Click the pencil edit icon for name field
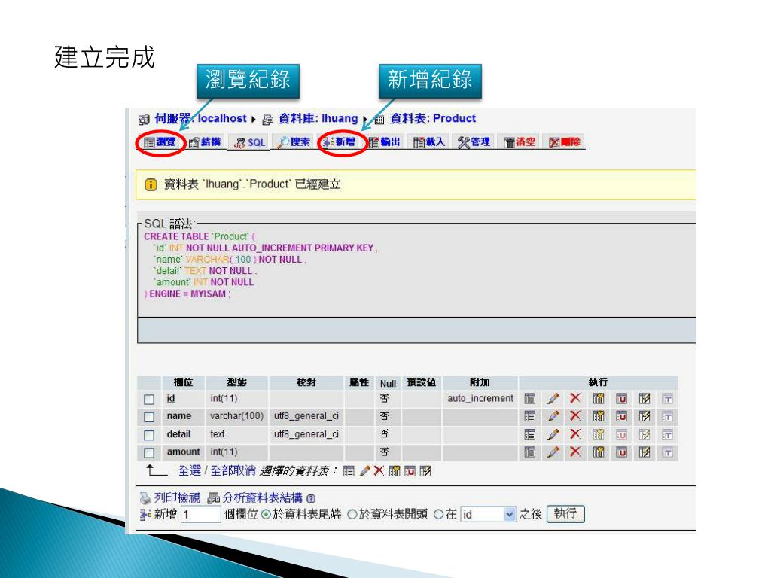The width and height of the screenshot is (771, 578). 553,416
